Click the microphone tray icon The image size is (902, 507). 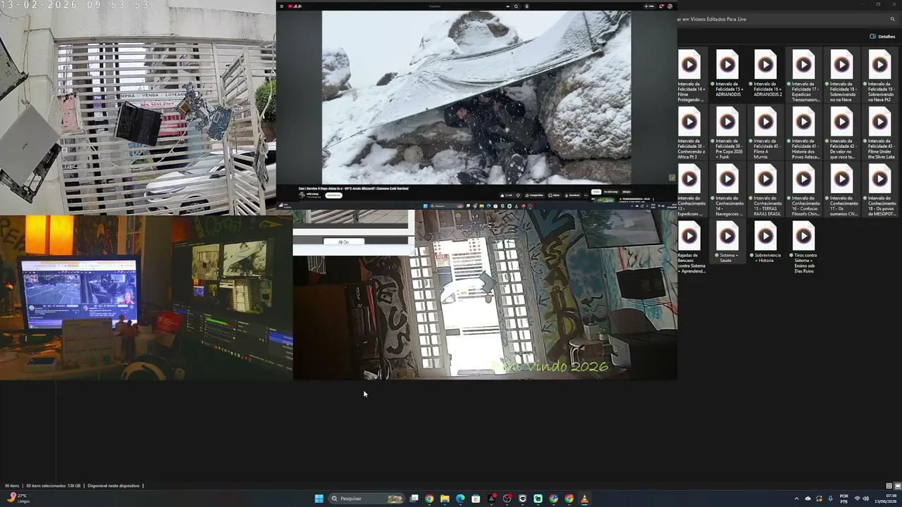pyautogui.click(x=831, y=499)
